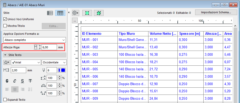
Task: Select area cell 8,28
Action: [228, 98]
